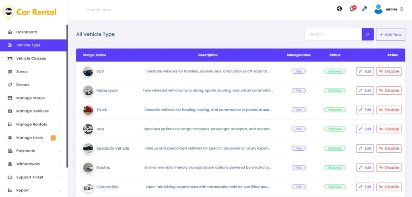Click the sidebar vertical scrollbar
The width and height of the screenshot is (412, 197).
67,97
